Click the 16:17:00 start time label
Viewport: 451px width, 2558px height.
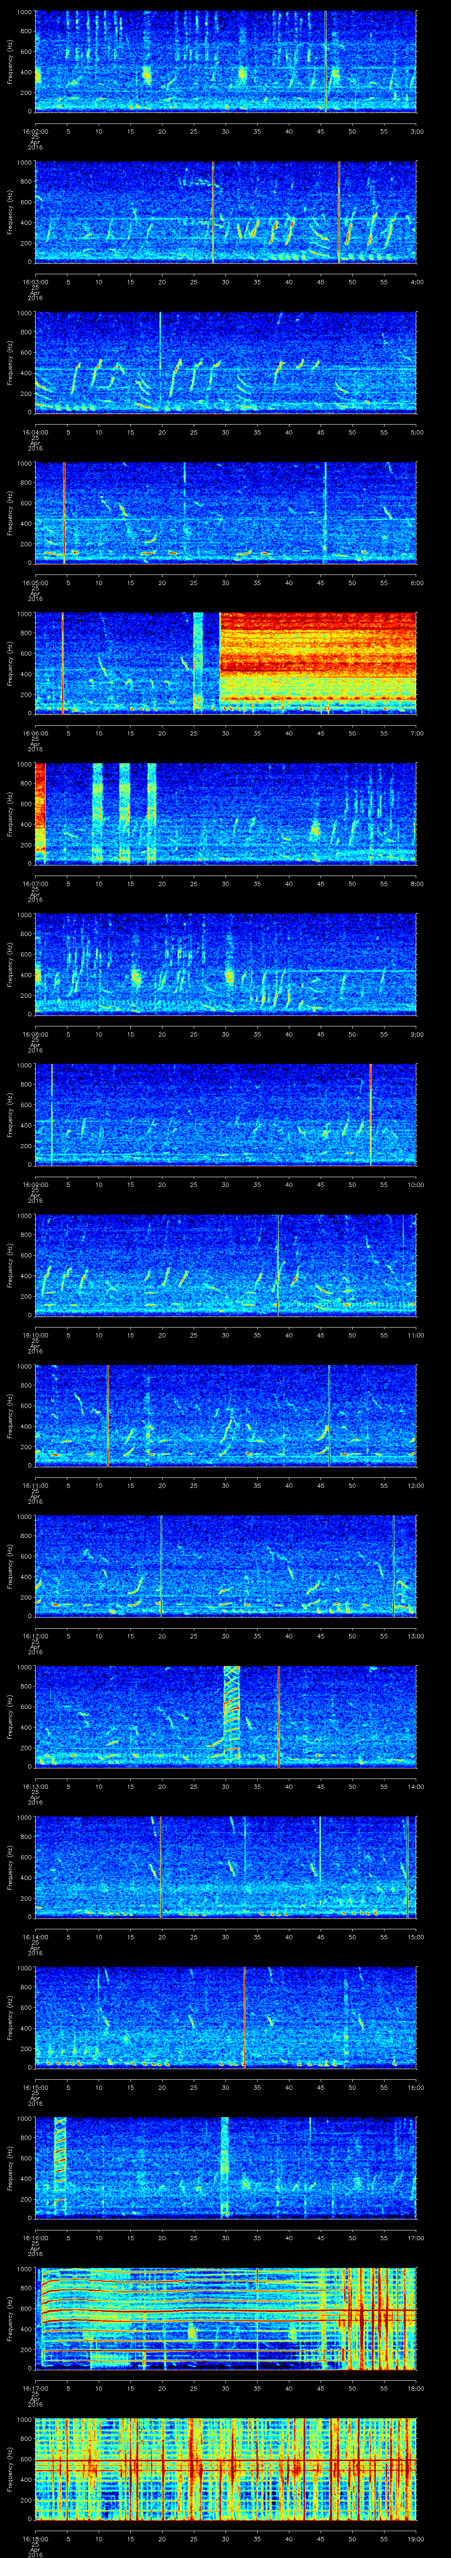click(35, 2389)
